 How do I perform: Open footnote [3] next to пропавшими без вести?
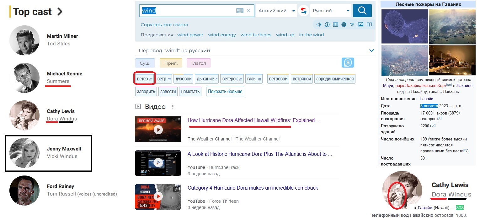[466, 150]
